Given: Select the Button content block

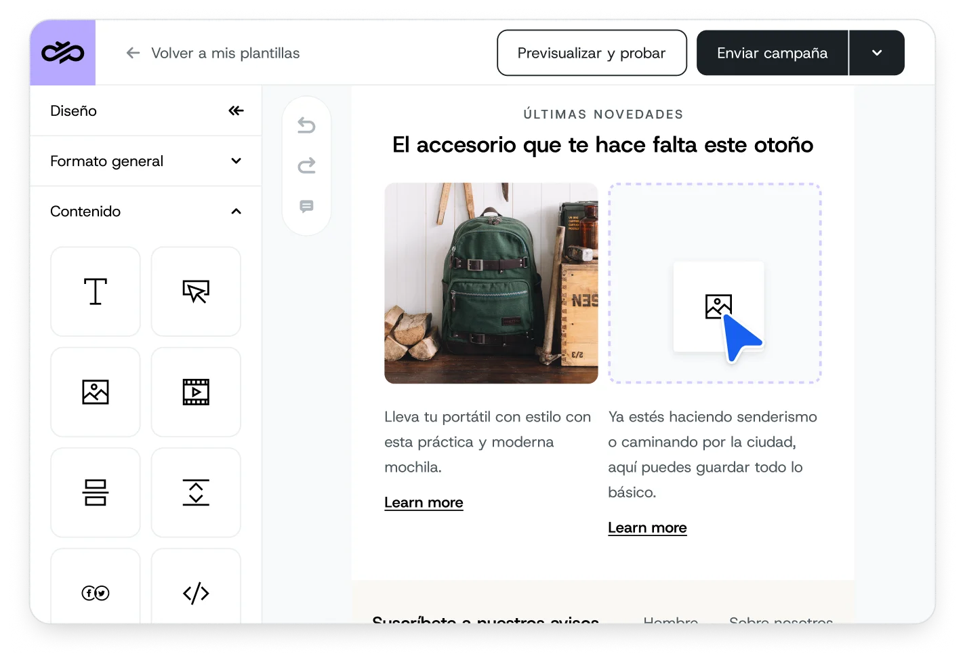Looking at the screenshot, I should click(196, 291).
